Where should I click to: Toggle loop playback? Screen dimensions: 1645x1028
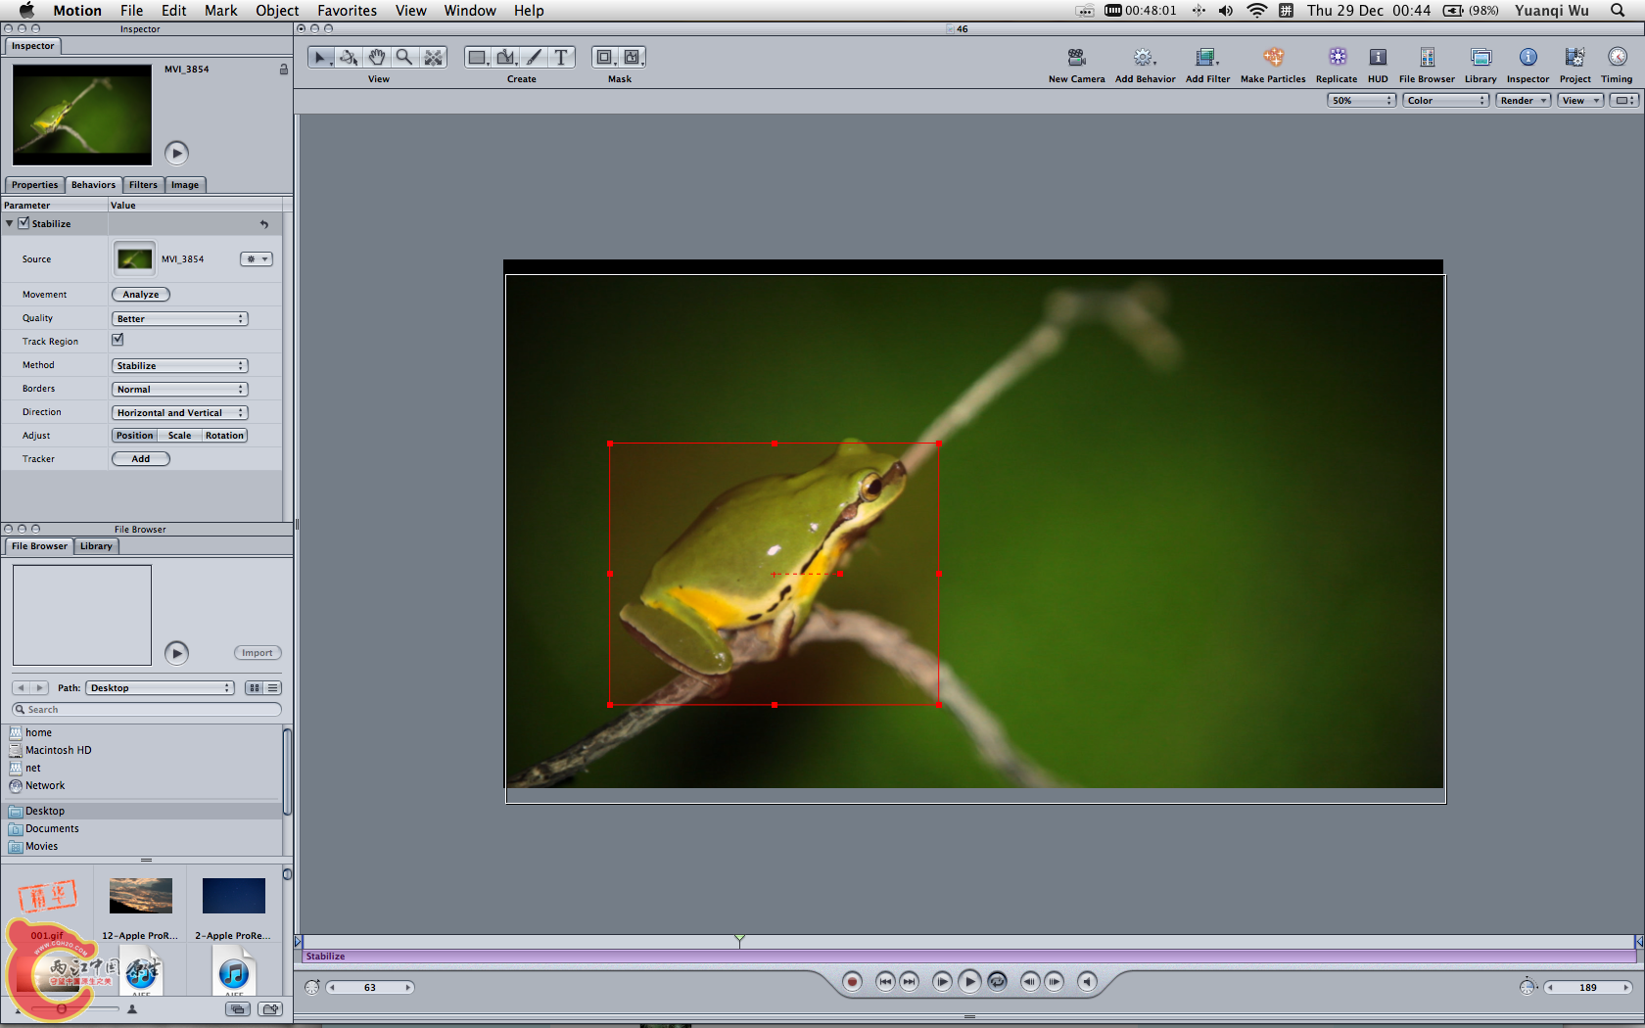coord(997,982)
